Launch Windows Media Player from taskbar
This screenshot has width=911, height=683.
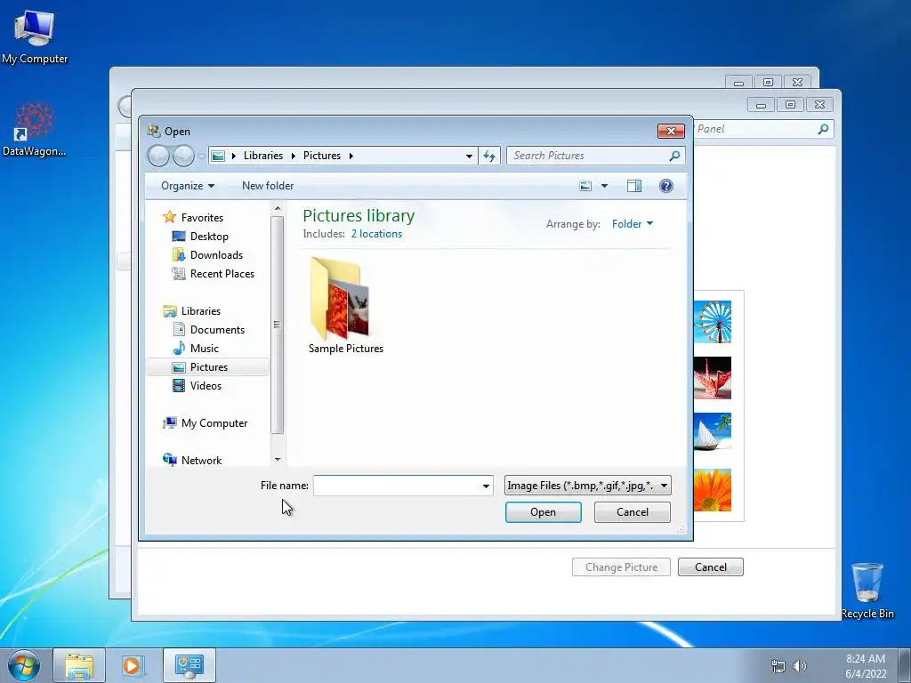point(133,665)
